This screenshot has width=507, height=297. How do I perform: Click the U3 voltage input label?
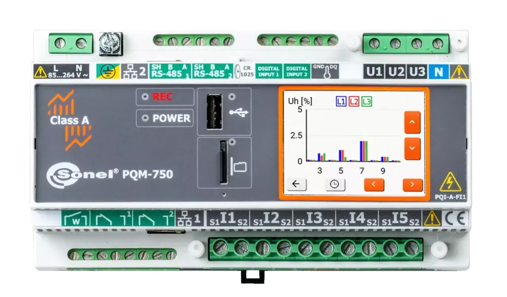point(417,72)
